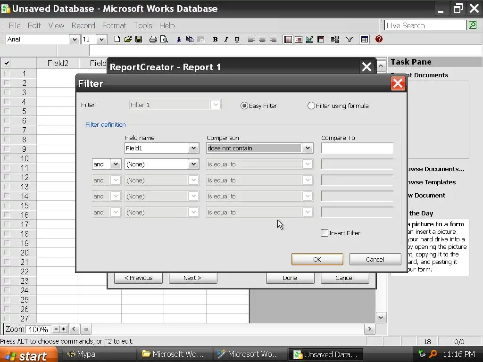Click Cancel in the ReportCreator window
This screenshot has width=483, height=362.
pyautogui.click(x=344, y=278)
